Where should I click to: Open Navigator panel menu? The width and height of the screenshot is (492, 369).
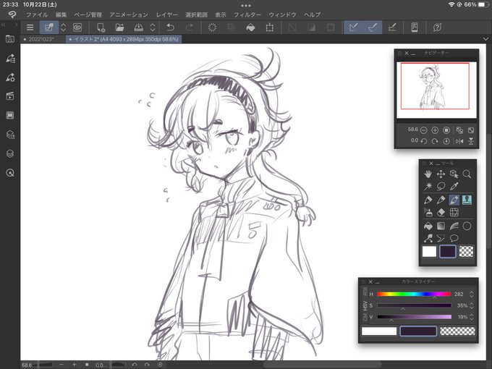399,54
